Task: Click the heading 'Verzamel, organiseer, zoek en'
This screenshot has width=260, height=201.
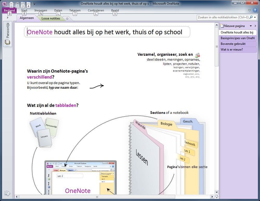Action: pyautogui.click(x=165, y=54)
